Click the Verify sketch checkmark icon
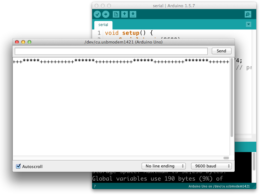Viewport: 271px width, 195px height. click(97, 14)
